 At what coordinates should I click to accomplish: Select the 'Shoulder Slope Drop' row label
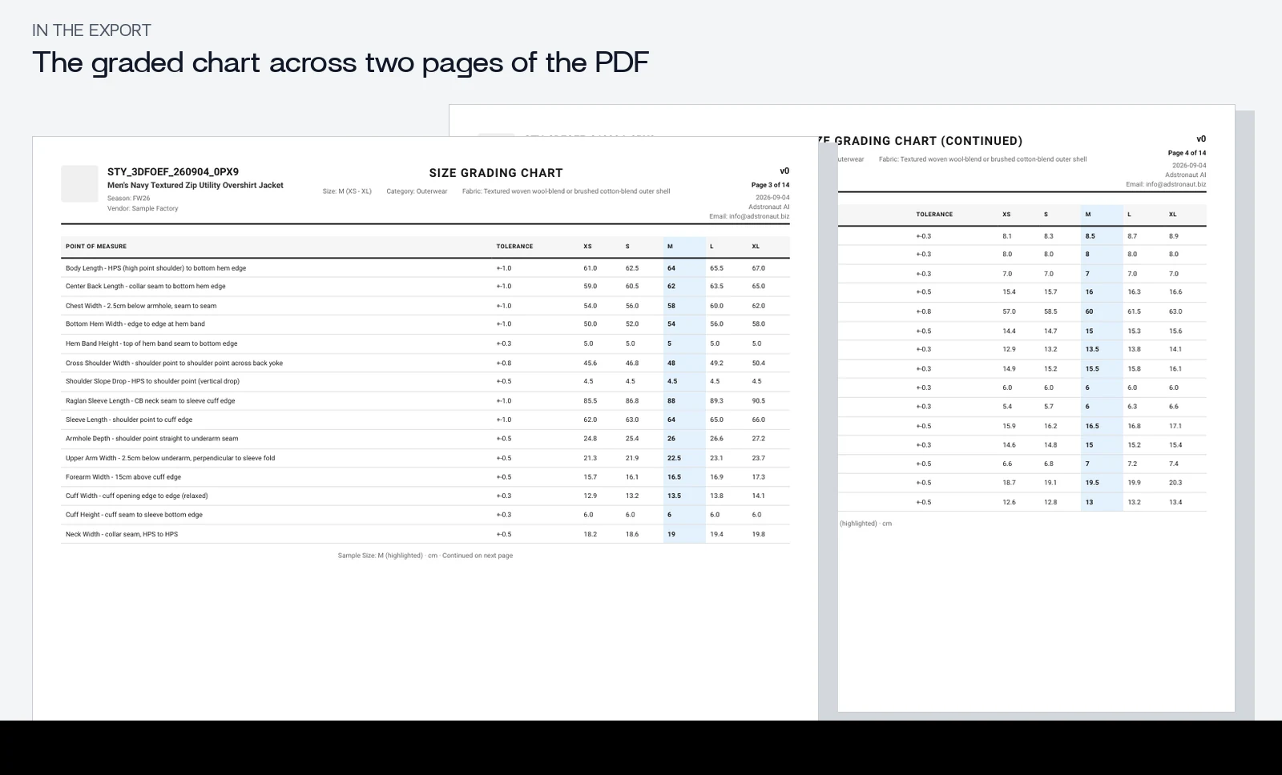tap(152, 381)
